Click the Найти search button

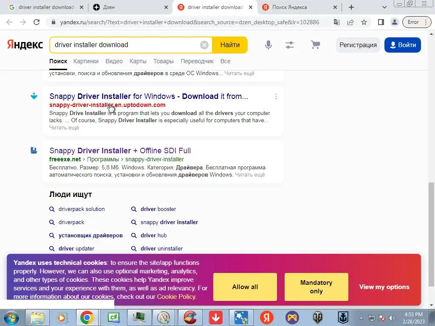point(230,45)
